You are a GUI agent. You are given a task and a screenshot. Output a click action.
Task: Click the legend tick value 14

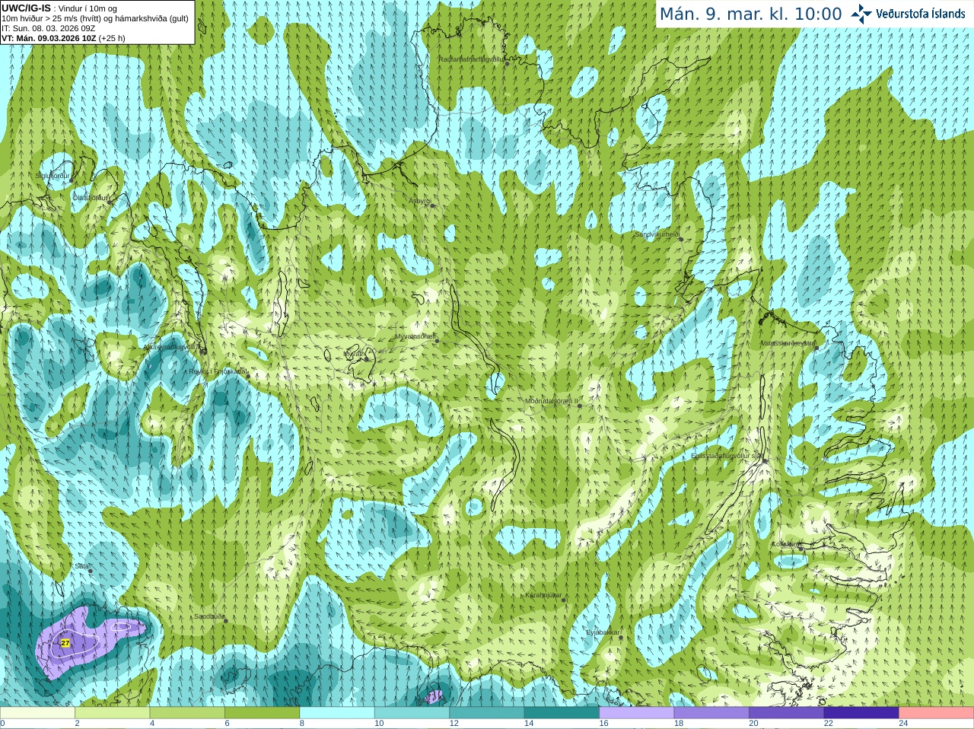pos(529,724)
